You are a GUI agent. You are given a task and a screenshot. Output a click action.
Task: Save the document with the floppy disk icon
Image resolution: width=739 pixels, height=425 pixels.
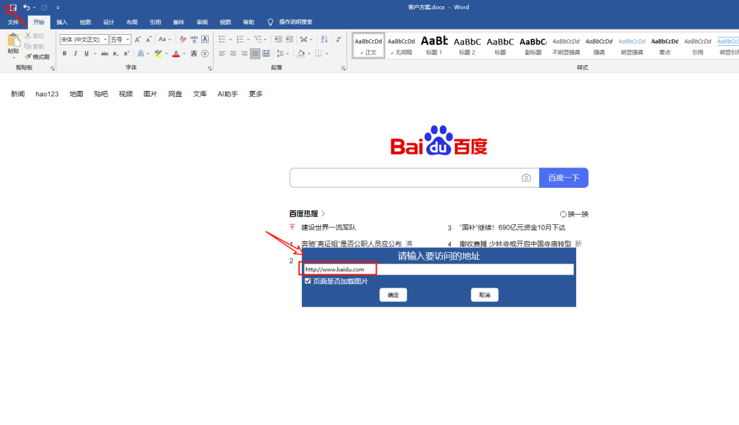[x=13, y=8]
